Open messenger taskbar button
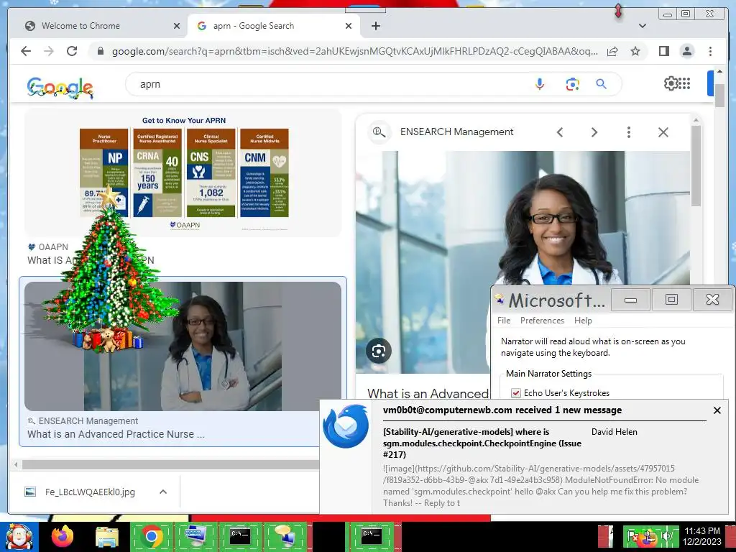This screenshot has height=552, width=736. [285, 535]
